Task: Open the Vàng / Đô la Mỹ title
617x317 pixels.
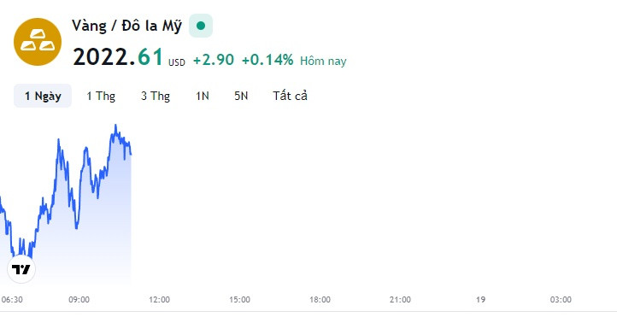Action: 126,26
